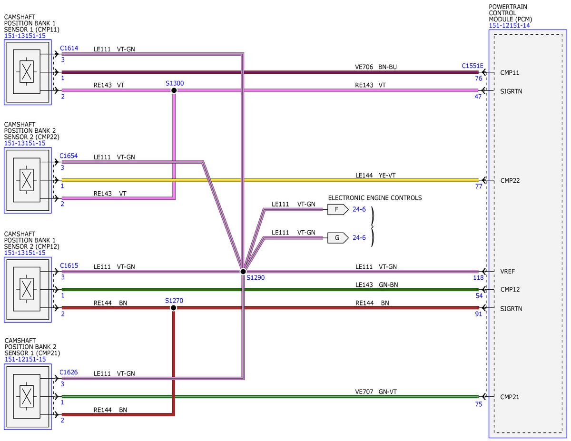Viewport: 571px width, 441px height.
Task: Click the CMP12 camshaft sensor symbol
Action: pos(28,289)
